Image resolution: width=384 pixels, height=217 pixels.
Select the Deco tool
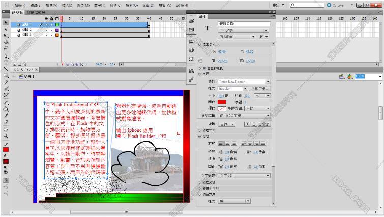(6, 95)
